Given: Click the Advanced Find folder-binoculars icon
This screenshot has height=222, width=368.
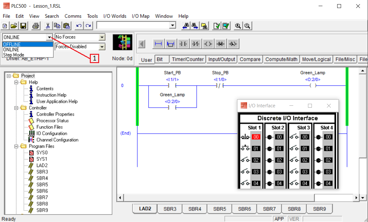Looking at the screenshot, I should coord(204,26).
